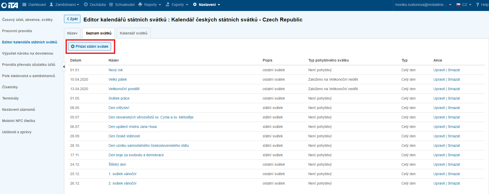Open Docházka with the clock icon

click(x=86, y=5)
